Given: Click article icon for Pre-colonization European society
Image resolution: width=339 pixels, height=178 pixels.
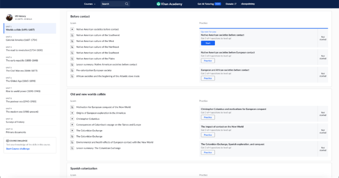Looking at the screenshot, I should coord(72,70).
